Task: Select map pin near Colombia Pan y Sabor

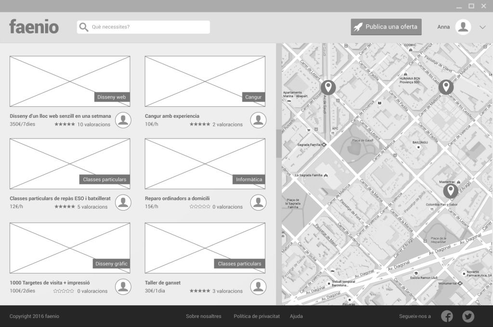Action: tap(450, 191)
